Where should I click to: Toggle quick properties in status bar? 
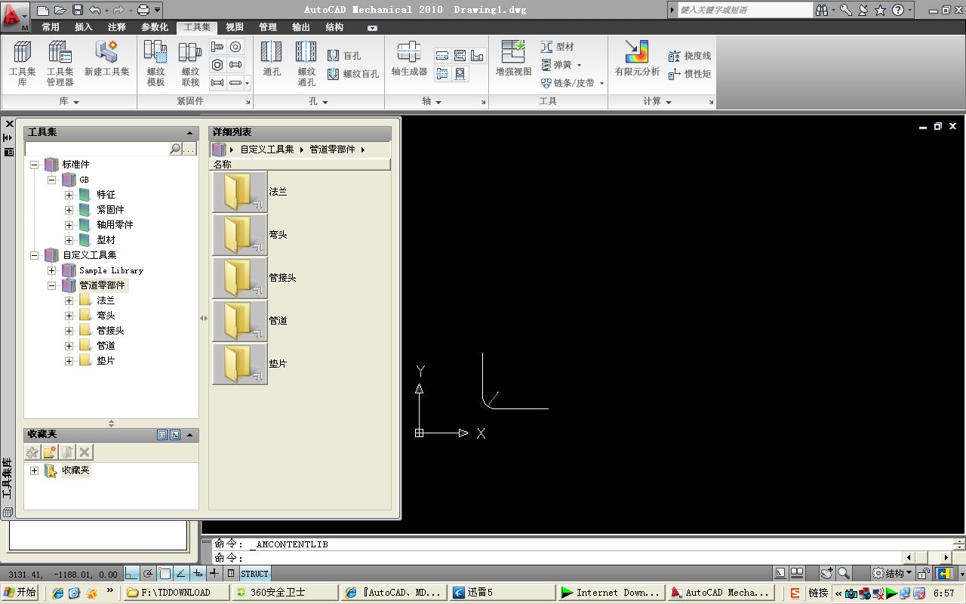[231, 574]
